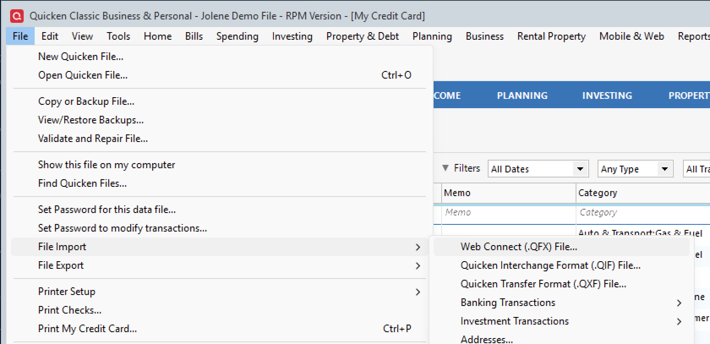Switch to the INVESTING tab

607,96
